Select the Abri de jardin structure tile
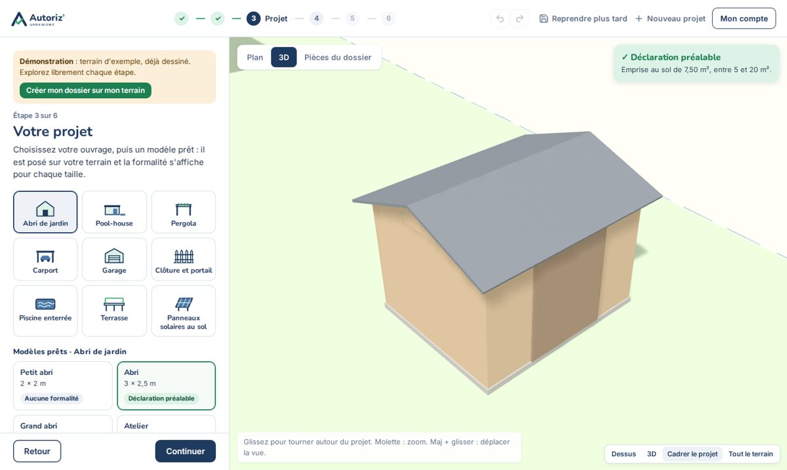 [x=45, y=212]
